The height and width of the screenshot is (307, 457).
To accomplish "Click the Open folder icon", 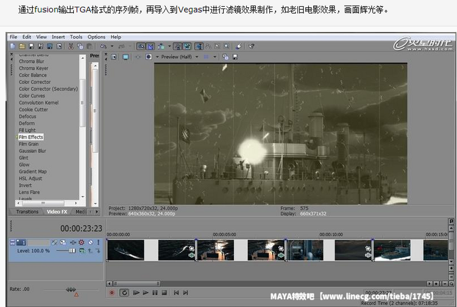I will pos(22,46).
